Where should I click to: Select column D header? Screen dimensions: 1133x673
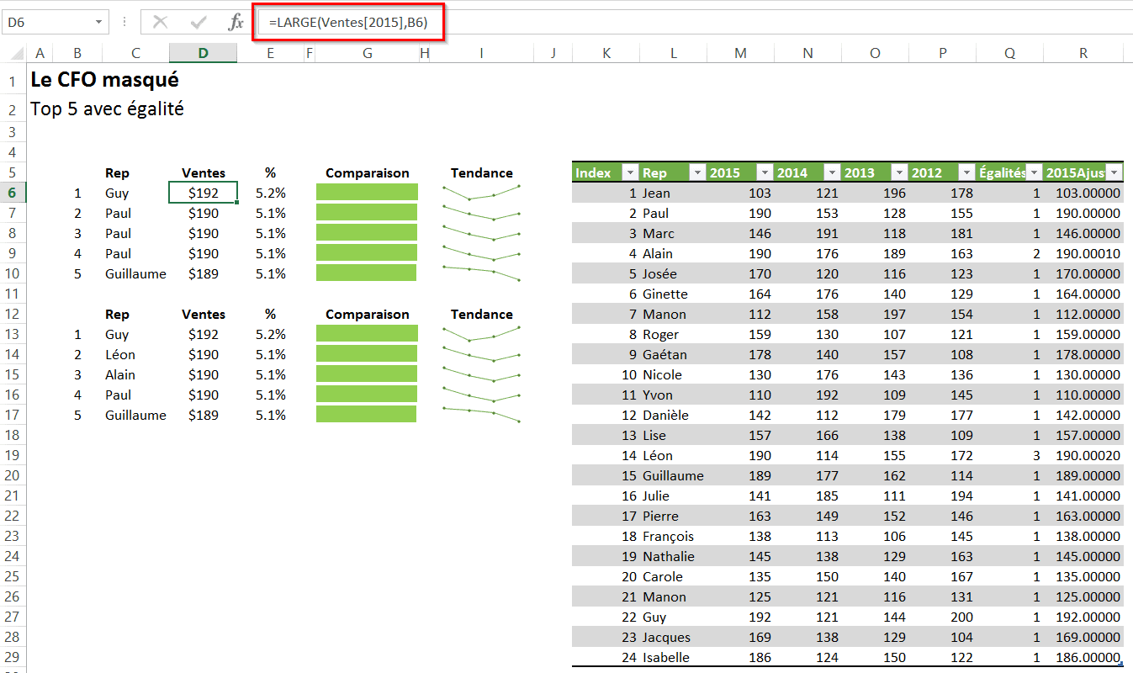point(203,53)
